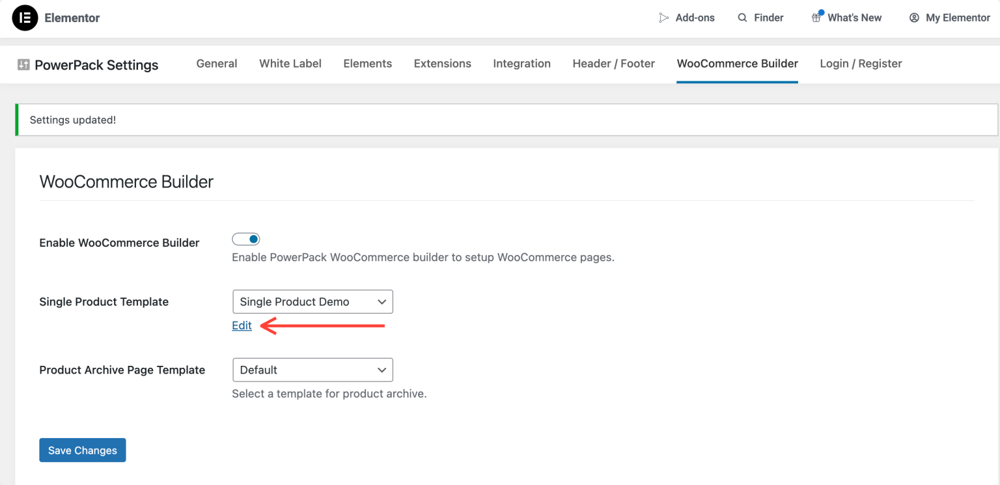1000x485 pixels.
Task: Open the Product Archive Page Template dropdown
Action: tap(312, 370)
